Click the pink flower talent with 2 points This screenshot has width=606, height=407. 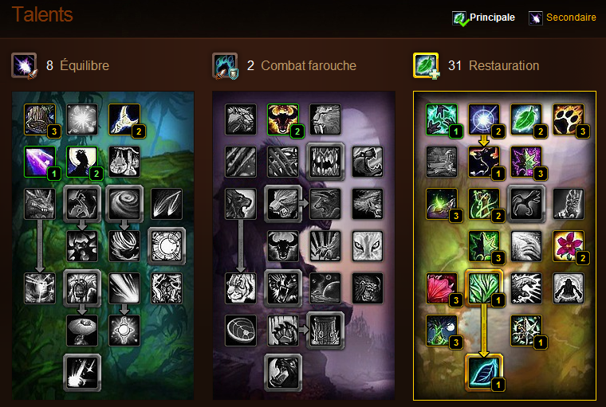point(568,246)
